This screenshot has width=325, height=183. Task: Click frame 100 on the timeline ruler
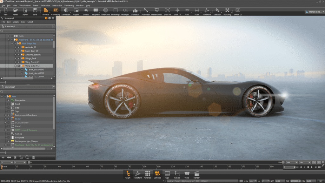coord(144,166)
